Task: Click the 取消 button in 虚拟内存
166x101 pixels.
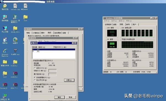Action: [x=71, y=97]
